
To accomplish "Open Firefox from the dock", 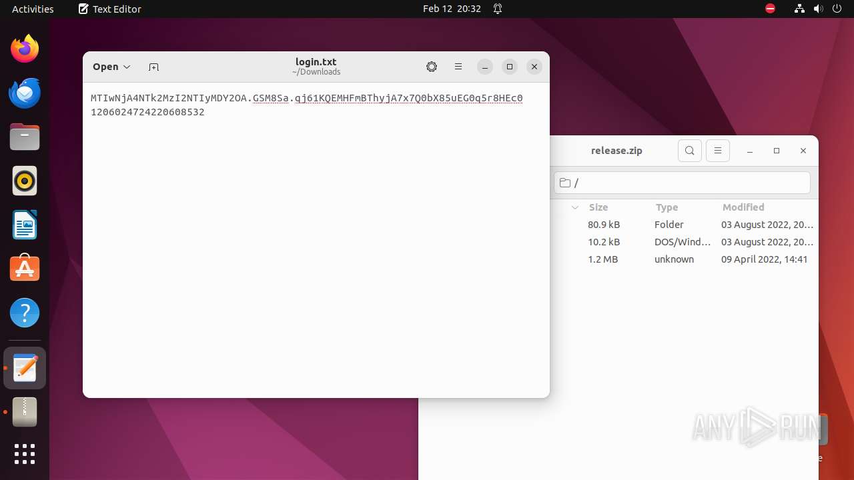I will pos(25,49).
